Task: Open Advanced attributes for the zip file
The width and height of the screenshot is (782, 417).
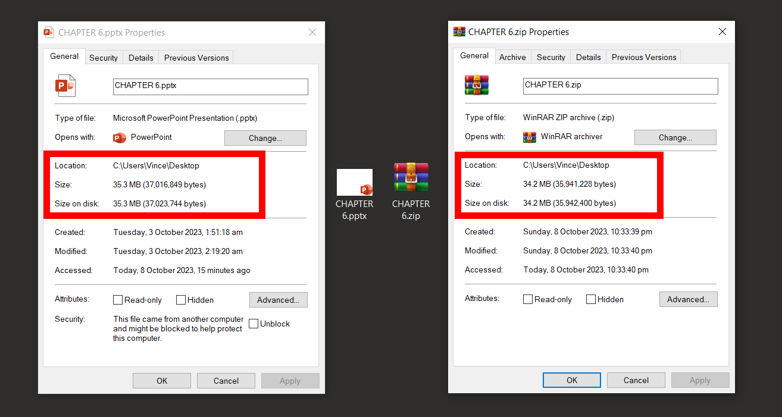Action: tap(688, 299)
